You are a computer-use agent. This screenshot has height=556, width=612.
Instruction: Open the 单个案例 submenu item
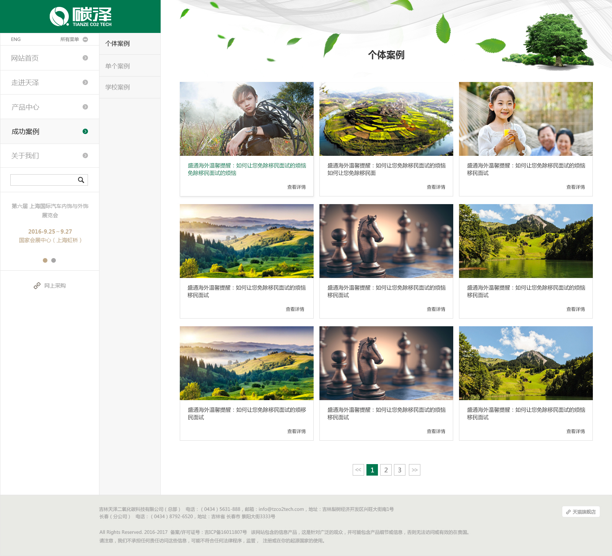point(117,66)
